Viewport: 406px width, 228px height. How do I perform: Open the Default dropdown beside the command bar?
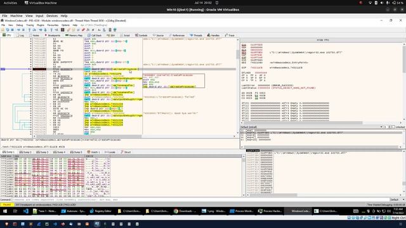pyautogui.click(x=398, y=199)
